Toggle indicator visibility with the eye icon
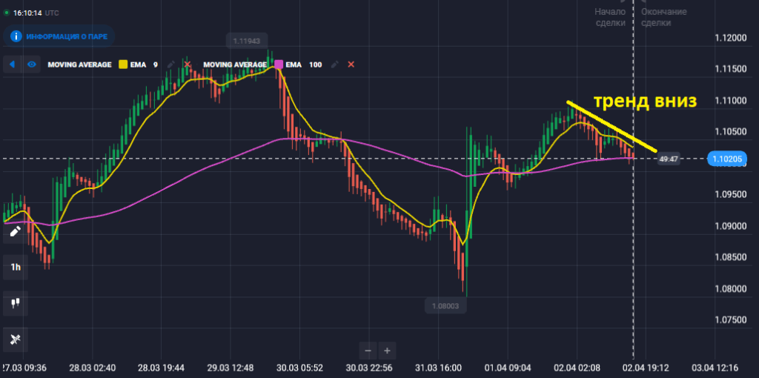This screenshot has width=759, height=378. 32,64
